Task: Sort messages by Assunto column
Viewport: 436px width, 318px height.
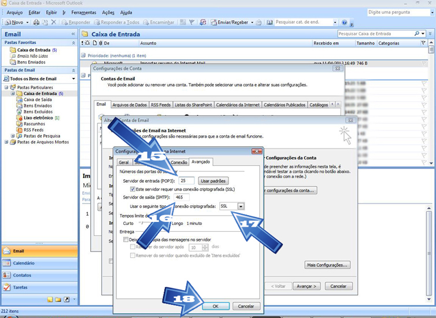Action: tap(226, 43)
